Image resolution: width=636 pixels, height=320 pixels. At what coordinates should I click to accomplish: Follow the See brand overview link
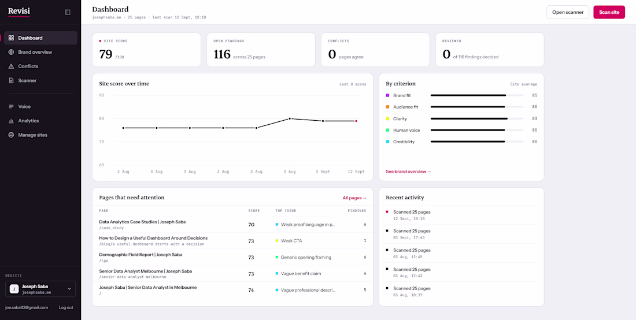click(408, 172)
